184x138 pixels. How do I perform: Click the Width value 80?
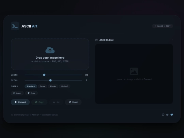click(87, 75)
